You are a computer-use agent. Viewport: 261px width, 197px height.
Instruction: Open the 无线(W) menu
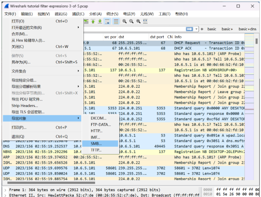147,14
